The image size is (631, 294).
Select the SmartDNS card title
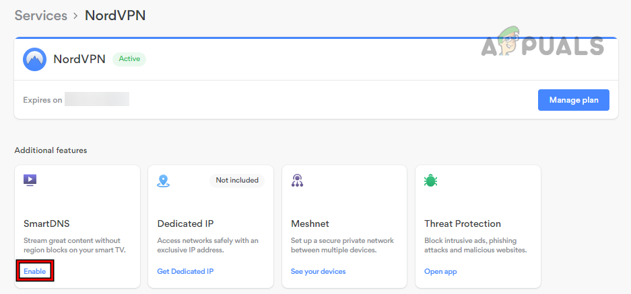click(46, 224)
